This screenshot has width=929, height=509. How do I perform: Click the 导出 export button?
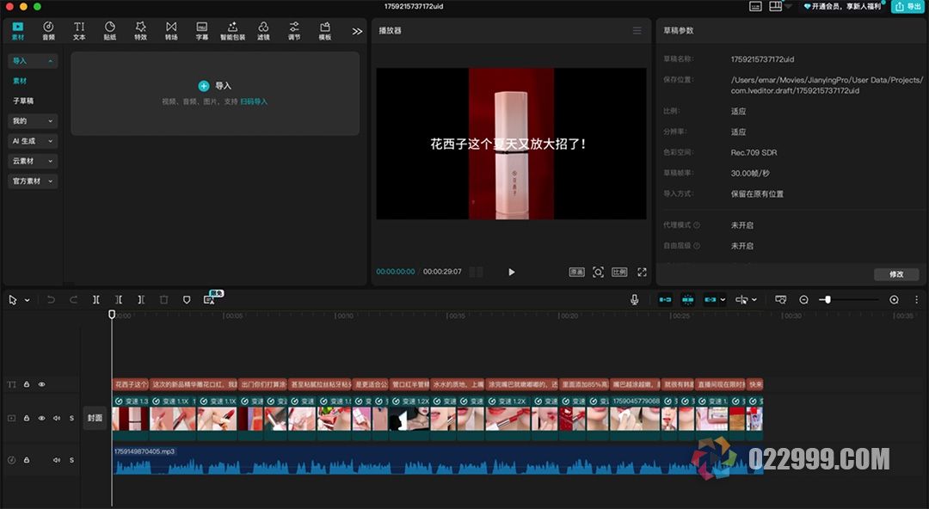(907, 7)
